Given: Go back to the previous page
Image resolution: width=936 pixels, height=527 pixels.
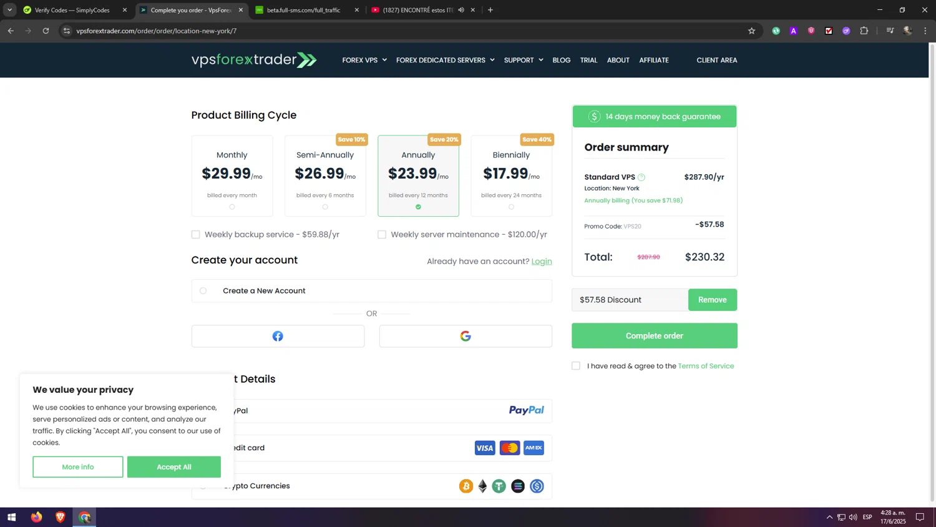Looking at the screenshot, I should tap(11, 31).
